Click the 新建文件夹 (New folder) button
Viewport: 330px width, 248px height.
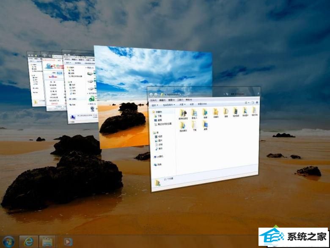[x=202, y=104]
